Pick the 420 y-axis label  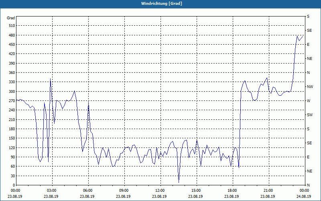point(12,54)
